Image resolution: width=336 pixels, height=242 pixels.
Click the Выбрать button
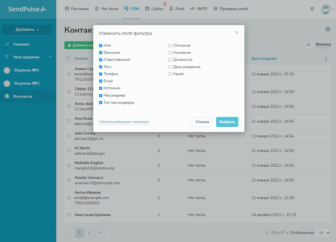227,122
